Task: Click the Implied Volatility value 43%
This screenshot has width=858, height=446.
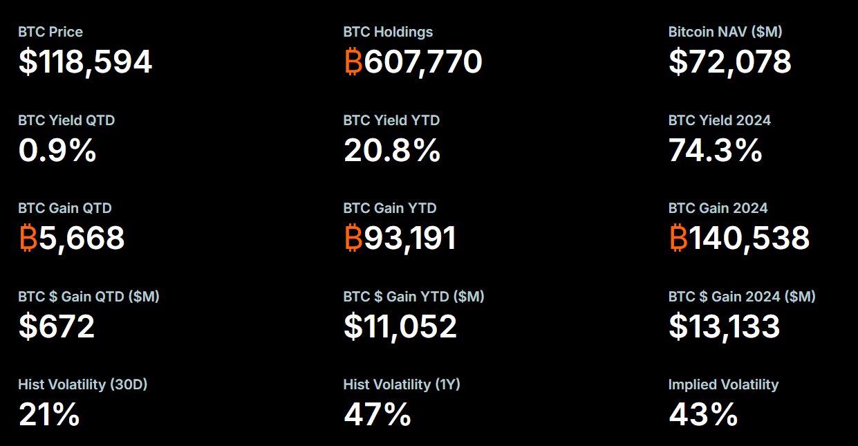Action: pos(703,415)
